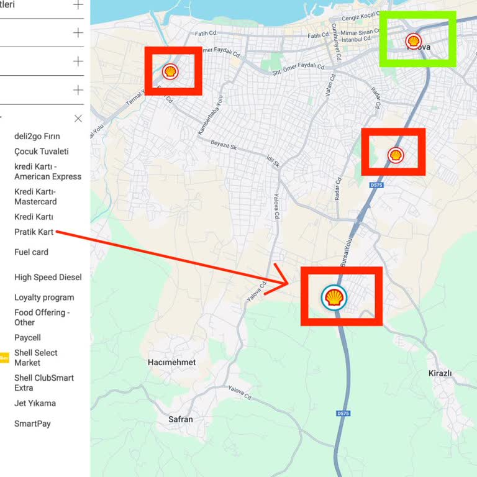Click the Safran village label on the map
The image size is (477, 477).
point(181,419)
